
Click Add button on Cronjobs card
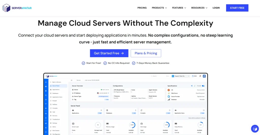click(168, 113)
